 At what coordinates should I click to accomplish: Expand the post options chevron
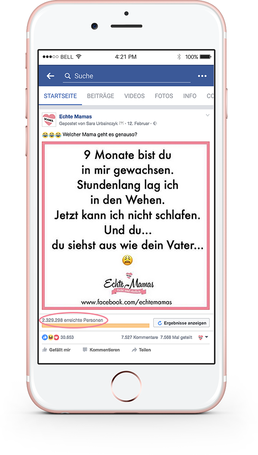tap(207, 115)
